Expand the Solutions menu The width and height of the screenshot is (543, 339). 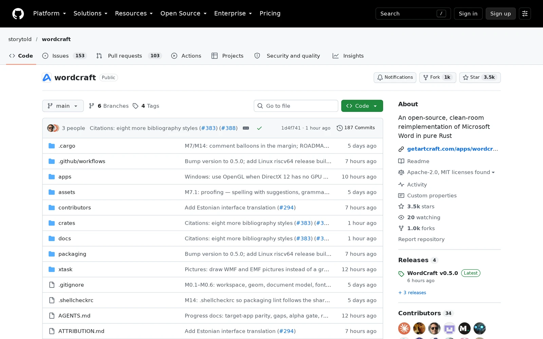pos(90,14)
